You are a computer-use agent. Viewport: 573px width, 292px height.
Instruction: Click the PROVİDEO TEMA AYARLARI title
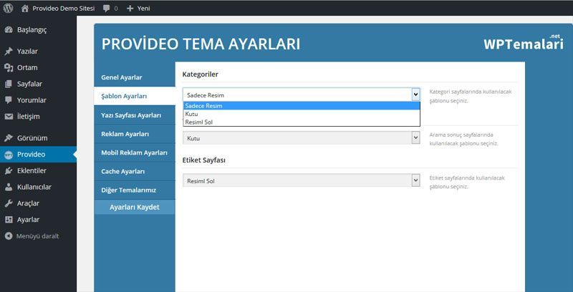coord(201,44)
